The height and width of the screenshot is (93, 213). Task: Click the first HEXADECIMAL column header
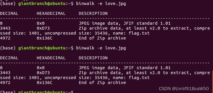pyautogui.click(x=51, y=13)
